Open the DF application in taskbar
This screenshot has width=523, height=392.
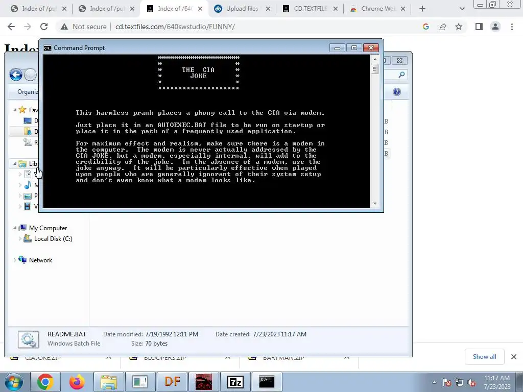point(173,382)
